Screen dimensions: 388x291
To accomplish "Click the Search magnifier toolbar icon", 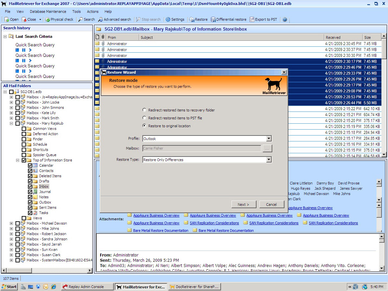I will click(81, 19).
